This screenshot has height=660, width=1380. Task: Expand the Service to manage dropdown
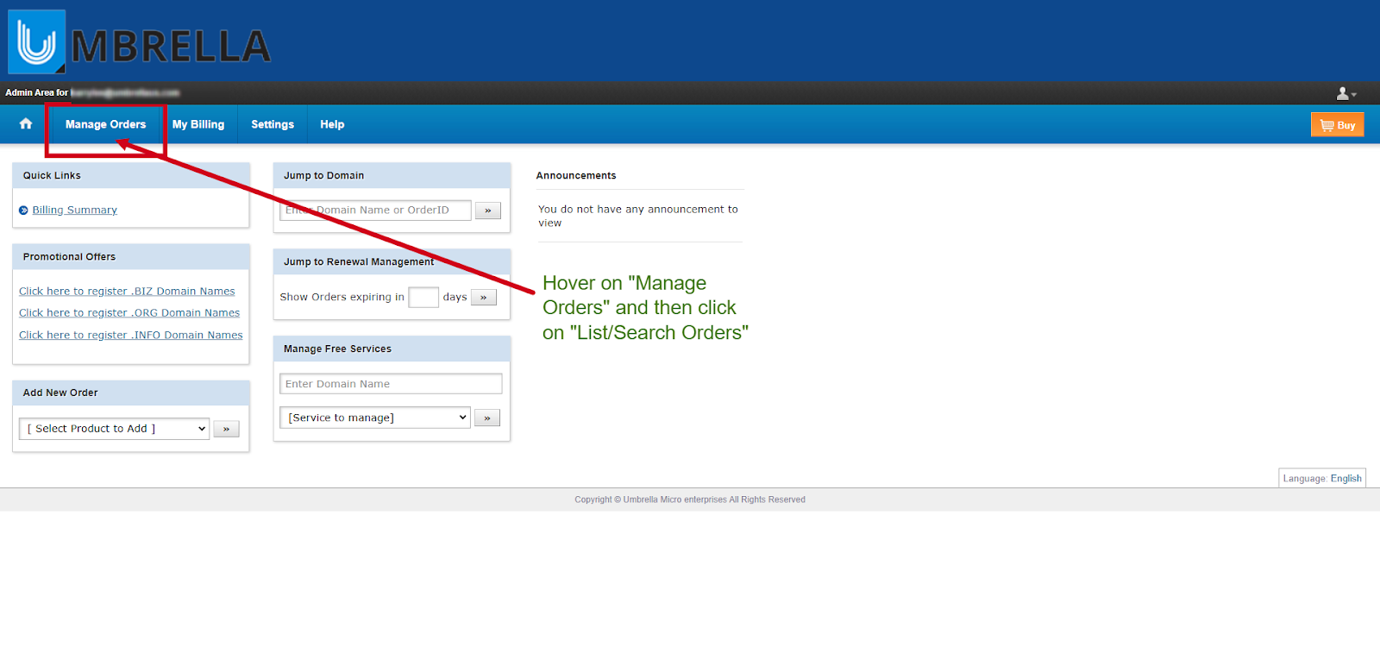(x=375, y=418)
